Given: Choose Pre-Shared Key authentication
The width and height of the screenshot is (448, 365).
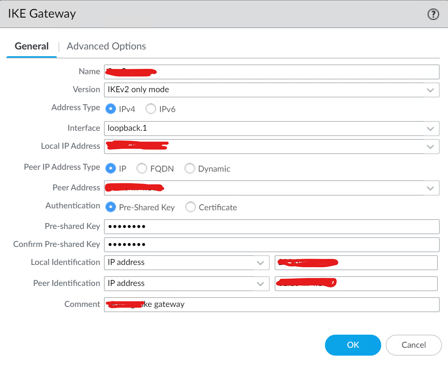Looking at the screenshot, I should (111, 207).
